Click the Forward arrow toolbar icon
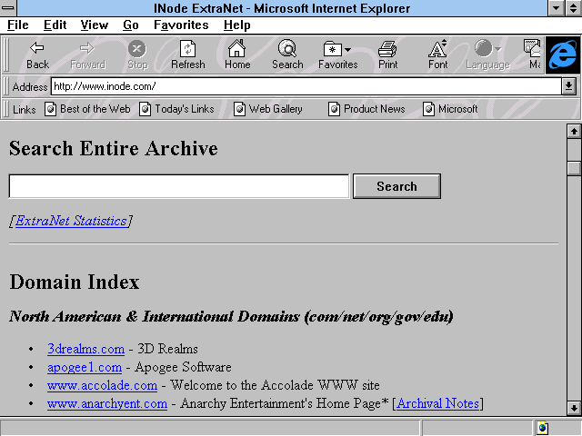Viewport: 582px width, 436px height. [87, 48]
